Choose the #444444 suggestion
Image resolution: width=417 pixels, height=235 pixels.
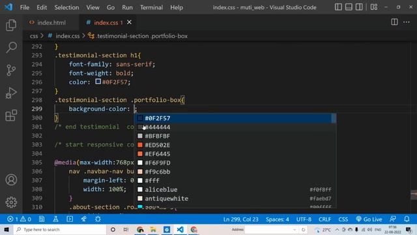click(x=235, y=127)
